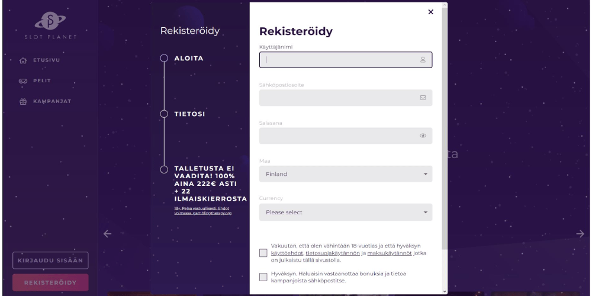Click the Etusivu home icon
The image size is (592, 296).
tap(23, 60)
